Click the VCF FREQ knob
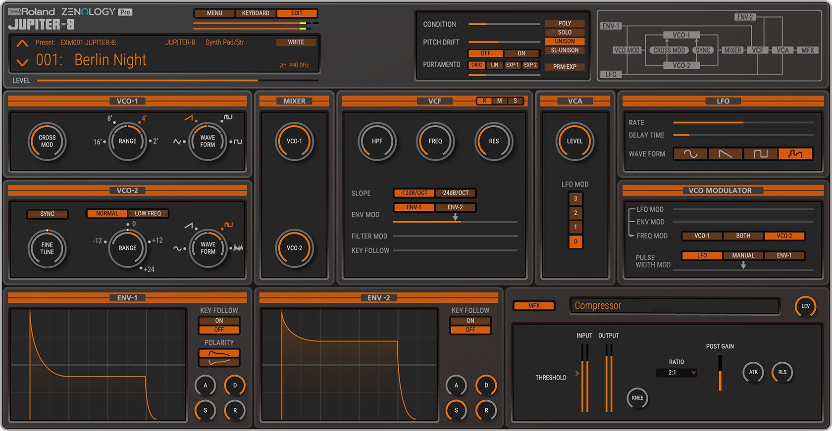The image size is (832, 431). (435, 142)
